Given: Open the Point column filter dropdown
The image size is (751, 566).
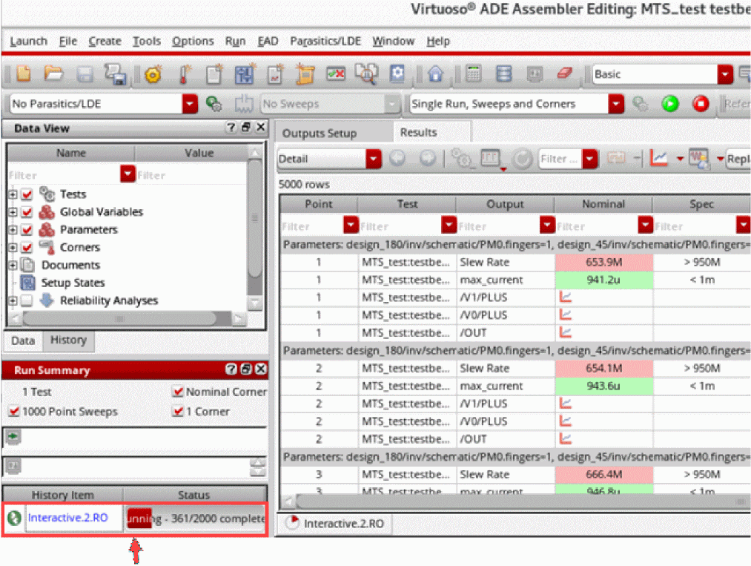Looking at the screenshot, I should (x=351, y=225).
